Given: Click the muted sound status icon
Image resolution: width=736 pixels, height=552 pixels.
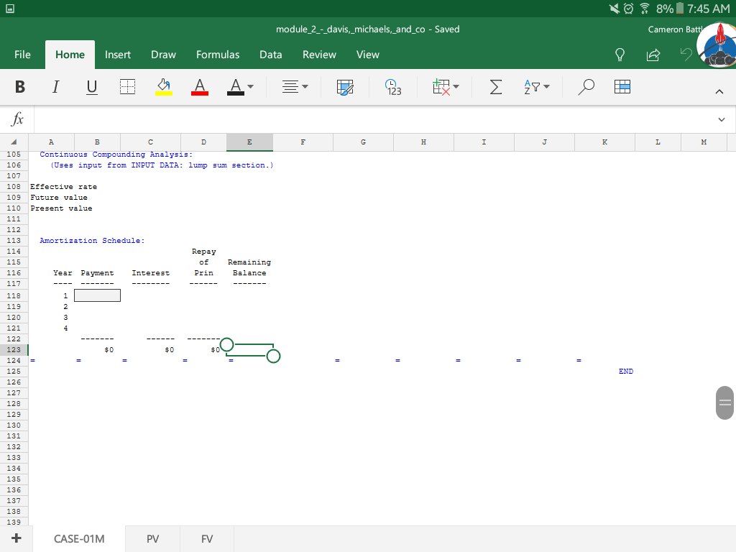Looking at the screenshot, I should 614,9.
